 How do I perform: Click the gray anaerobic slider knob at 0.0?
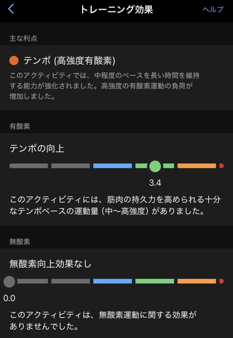coord(9,282)
